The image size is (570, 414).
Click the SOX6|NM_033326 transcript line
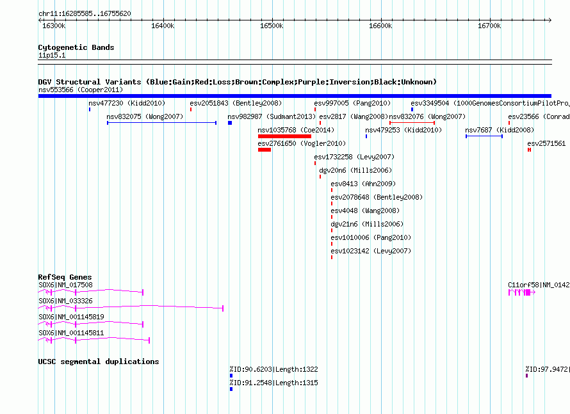[x=131, y=308]
